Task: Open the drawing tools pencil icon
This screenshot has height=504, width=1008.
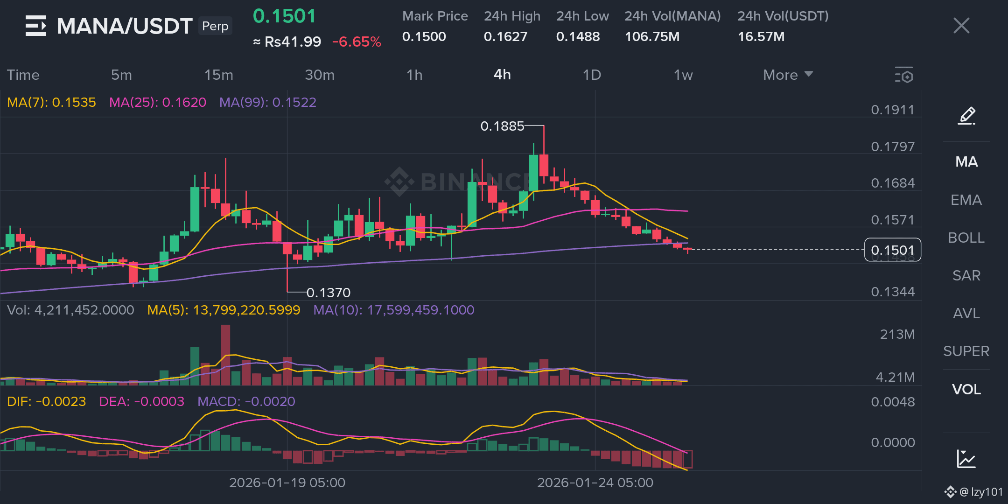Action: click(x=966, y=115)
